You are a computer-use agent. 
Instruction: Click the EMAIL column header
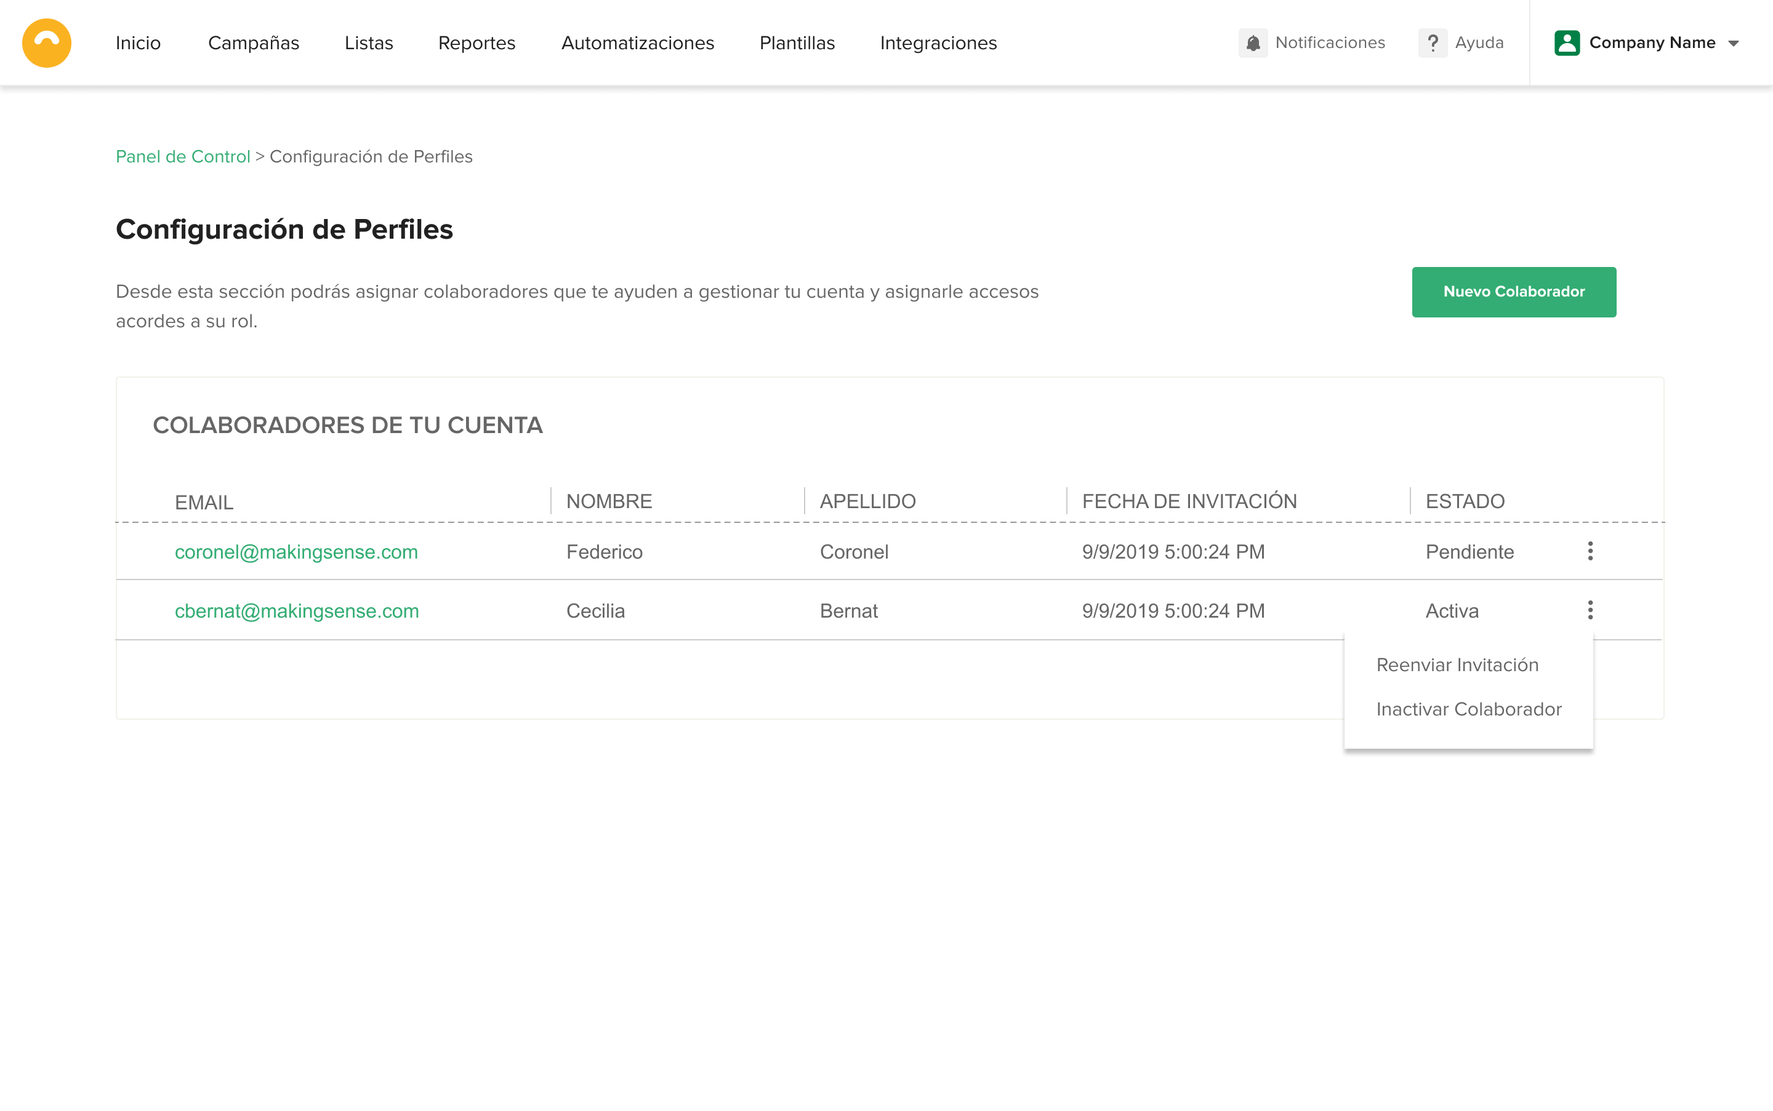point(204,503)
